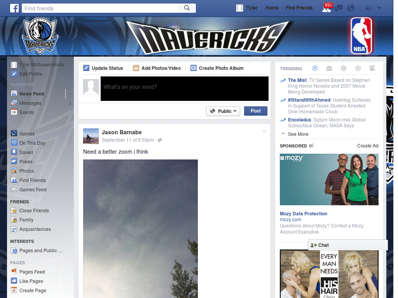This screenshot has width=398, height=298.
Task: Click the Edit Profile sidebar link
Action: [x=31, y=74]
